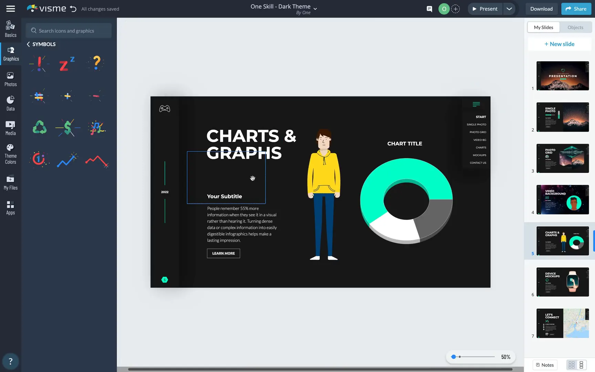Collapse the Symbols section with back chevron
The width and height of the screenshot is (595, 372).
(x=28, y=44)
